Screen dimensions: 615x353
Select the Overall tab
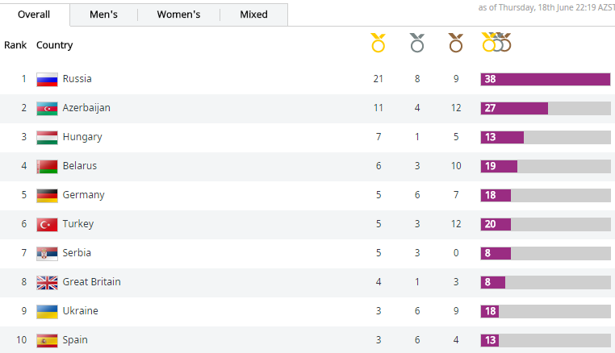34,15
